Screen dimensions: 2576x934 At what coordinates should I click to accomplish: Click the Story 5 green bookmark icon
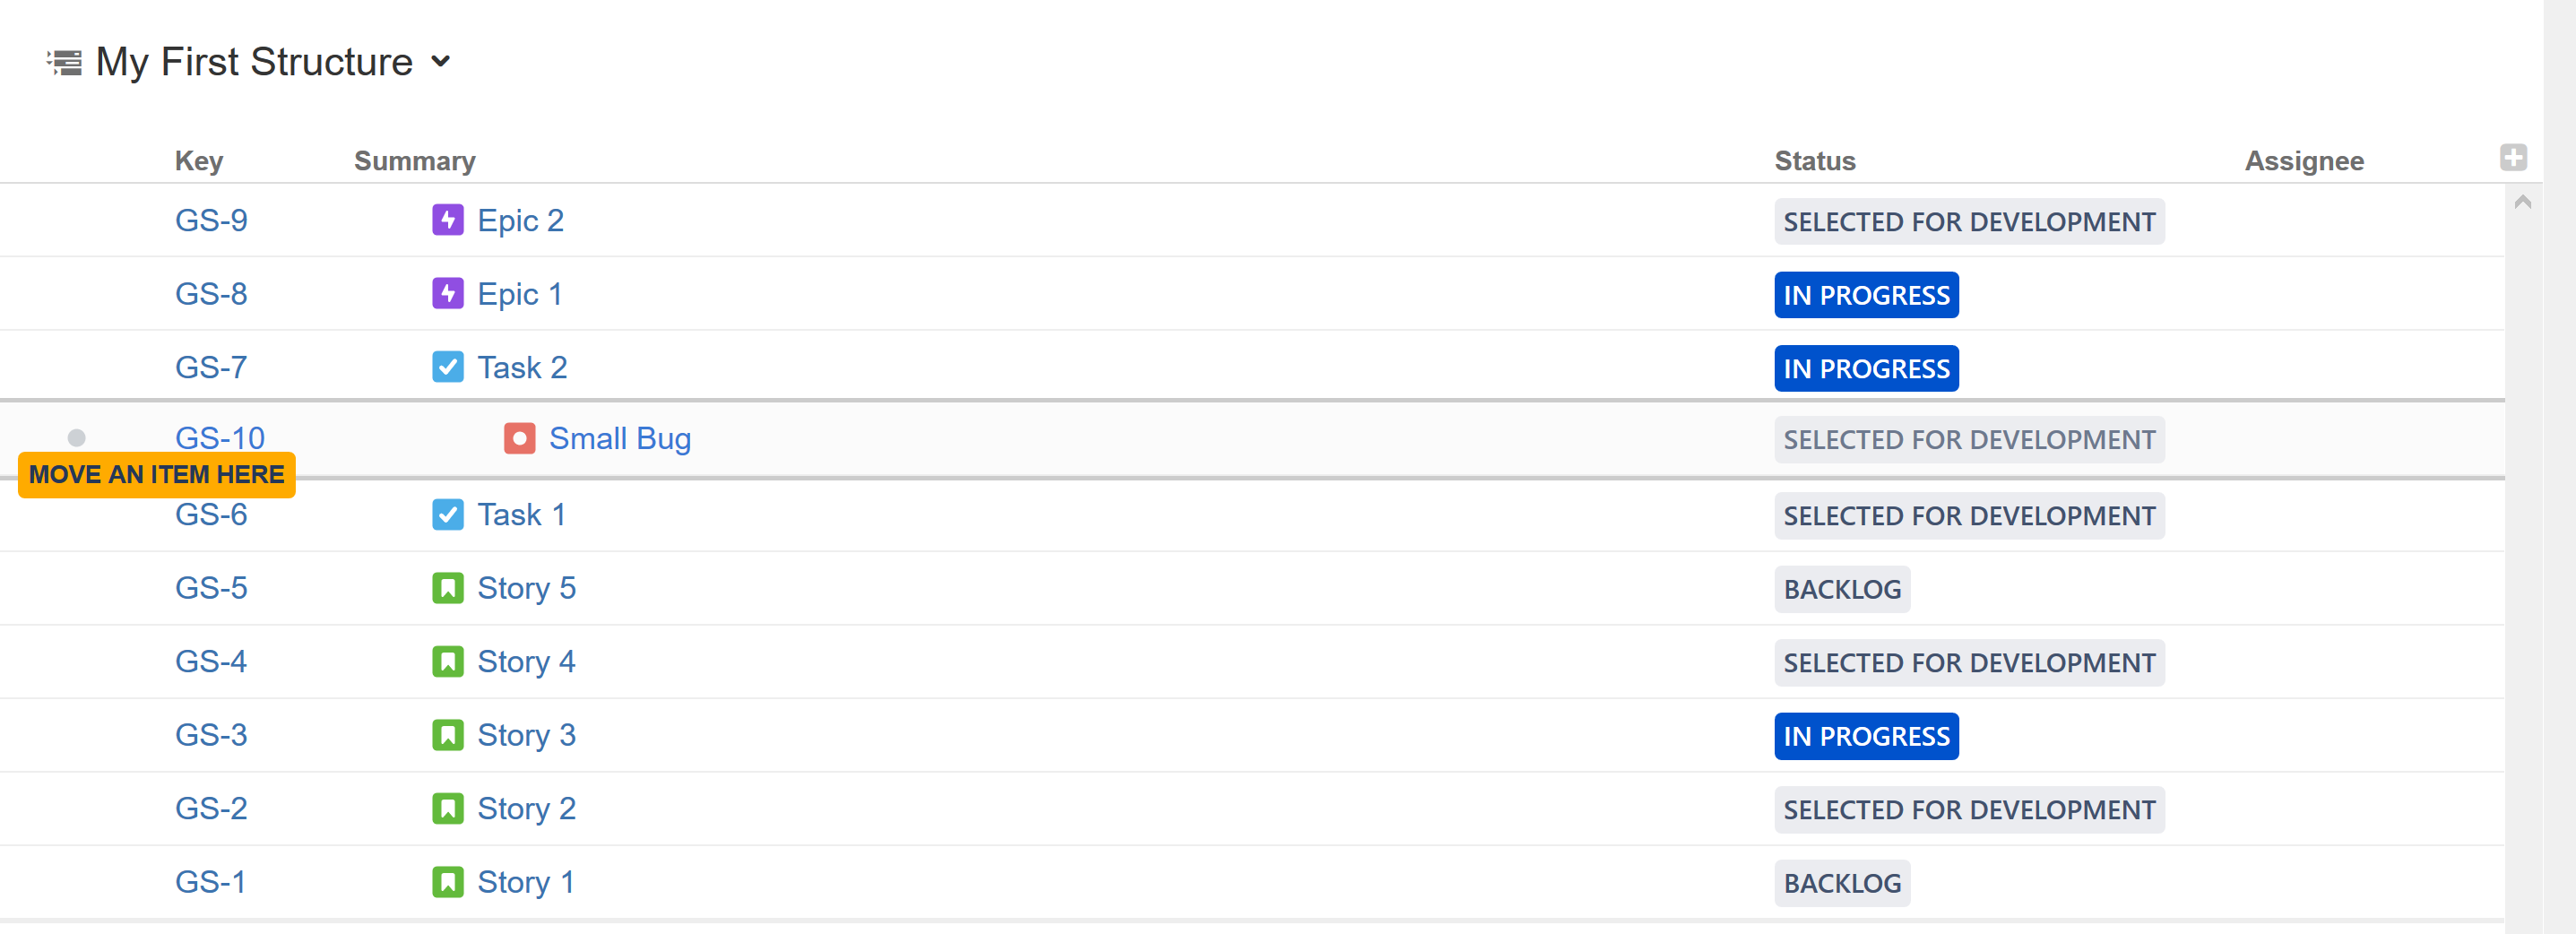pyautogui.click(x=447, y=588)
